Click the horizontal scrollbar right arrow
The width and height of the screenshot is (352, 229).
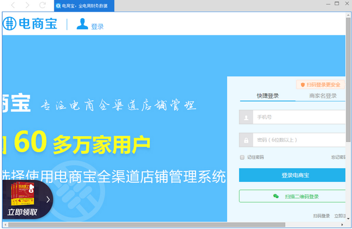[x=342, y=224]
